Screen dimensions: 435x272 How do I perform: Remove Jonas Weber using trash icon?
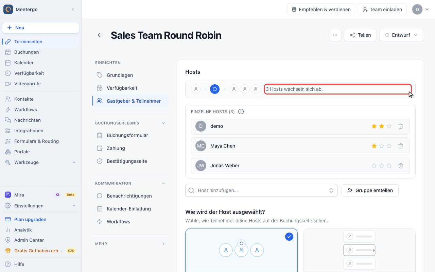coord(401,166)
